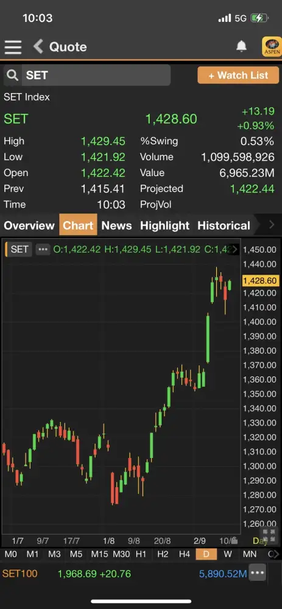Select the M0 timeframe
Screen dimensions: 282x609
coord(11,554)
